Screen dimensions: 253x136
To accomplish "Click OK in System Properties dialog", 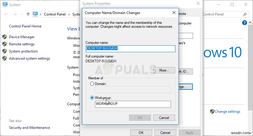I will point(141,132).
